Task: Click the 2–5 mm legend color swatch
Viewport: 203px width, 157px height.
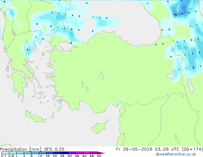Action: [x=28, y=153]
